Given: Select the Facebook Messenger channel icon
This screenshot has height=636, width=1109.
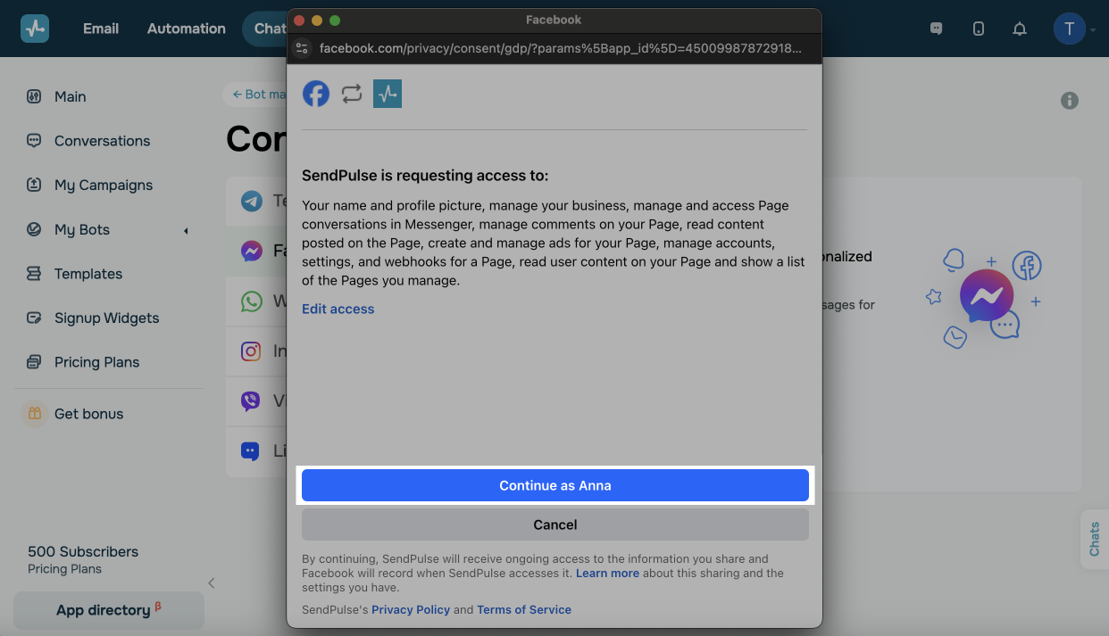Looking at the screenshot, I should click(252, 252).
